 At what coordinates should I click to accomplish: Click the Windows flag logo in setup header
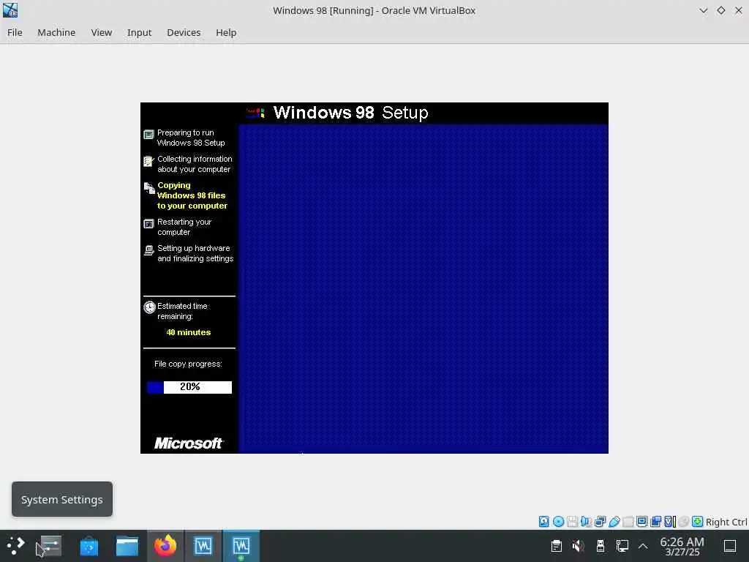(255, 113)
